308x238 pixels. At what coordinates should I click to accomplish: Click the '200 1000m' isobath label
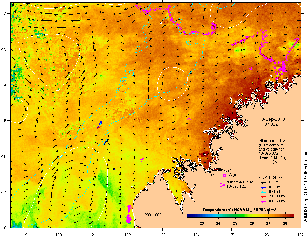154,215
